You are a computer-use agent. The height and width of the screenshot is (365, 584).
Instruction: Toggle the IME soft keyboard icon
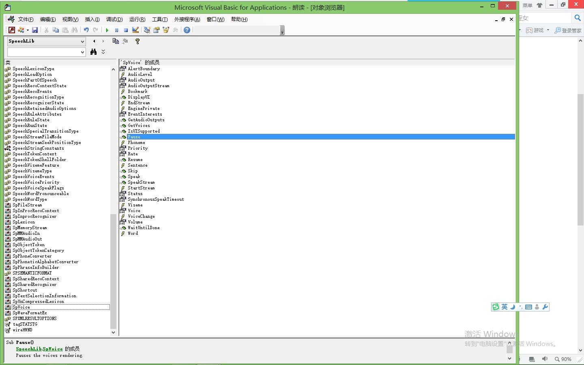[528, 307]
